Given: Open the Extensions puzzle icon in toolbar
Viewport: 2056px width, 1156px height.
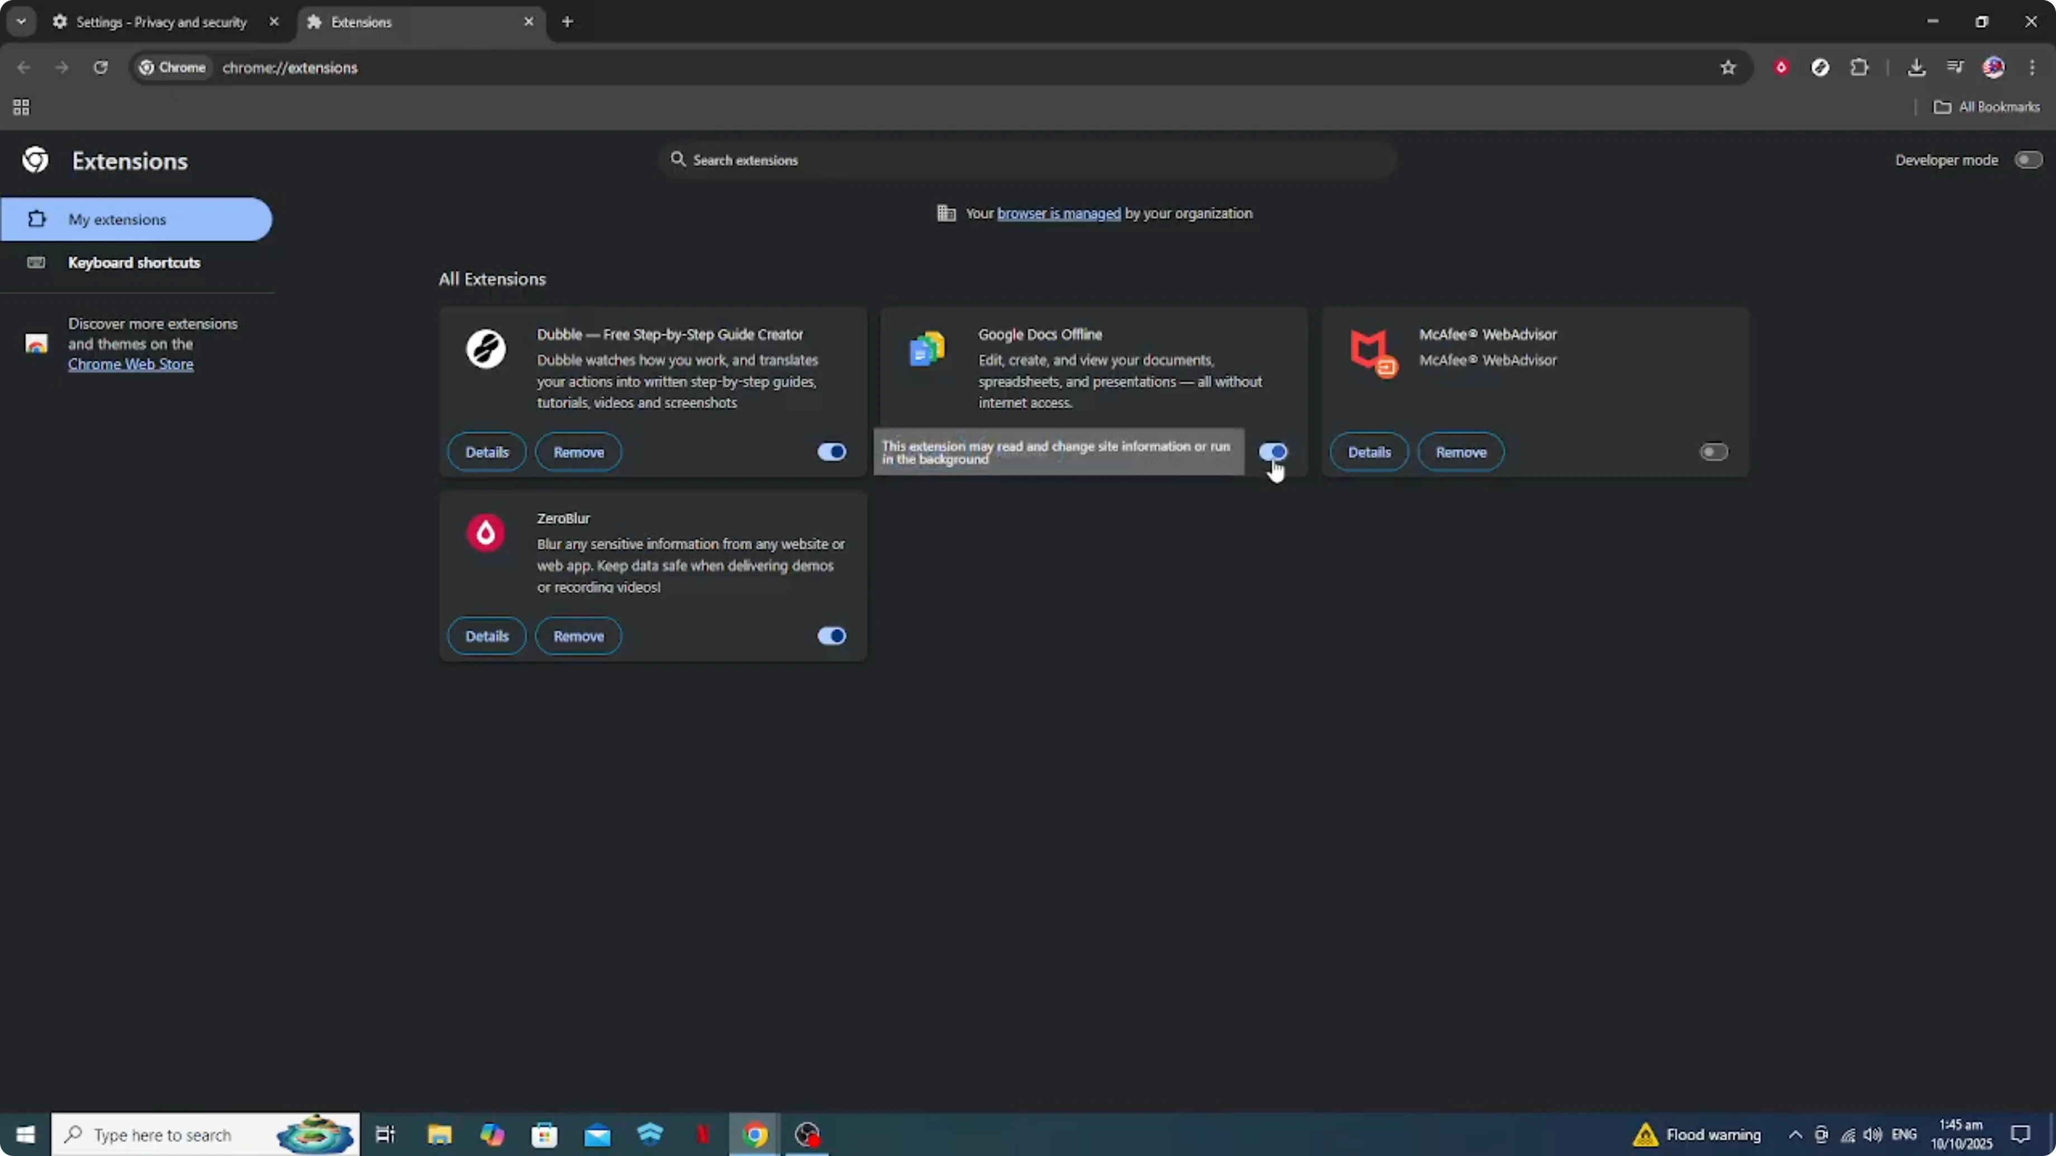Looking at the screenshot, I should [1860, 67].
